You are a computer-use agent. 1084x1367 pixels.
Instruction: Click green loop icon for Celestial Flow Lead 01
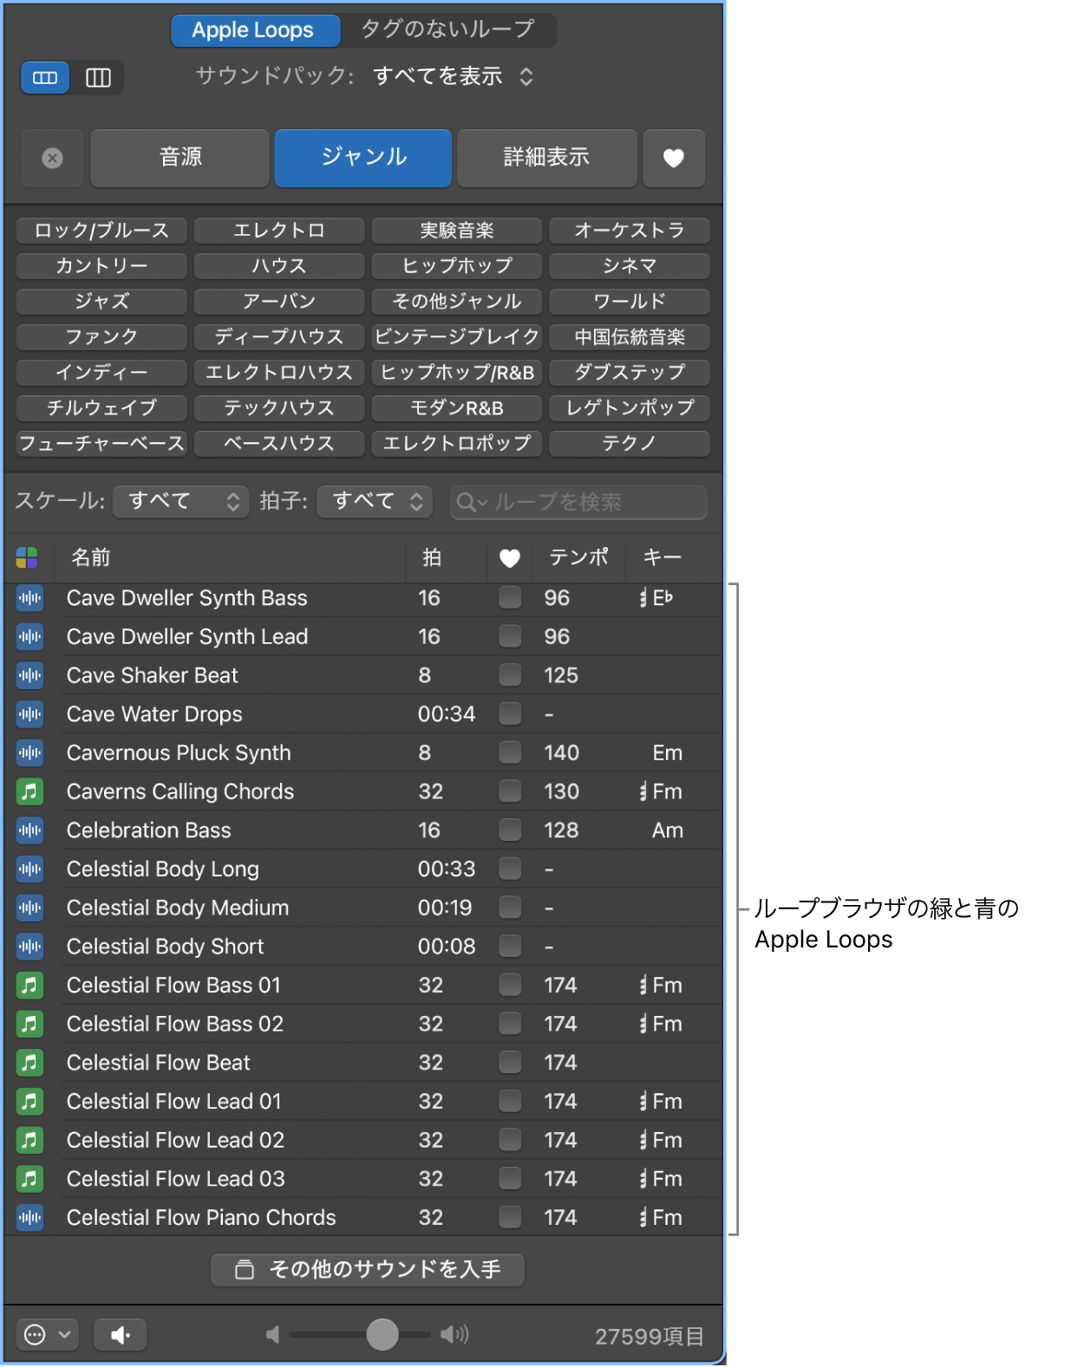click(x=29, y=1102)
